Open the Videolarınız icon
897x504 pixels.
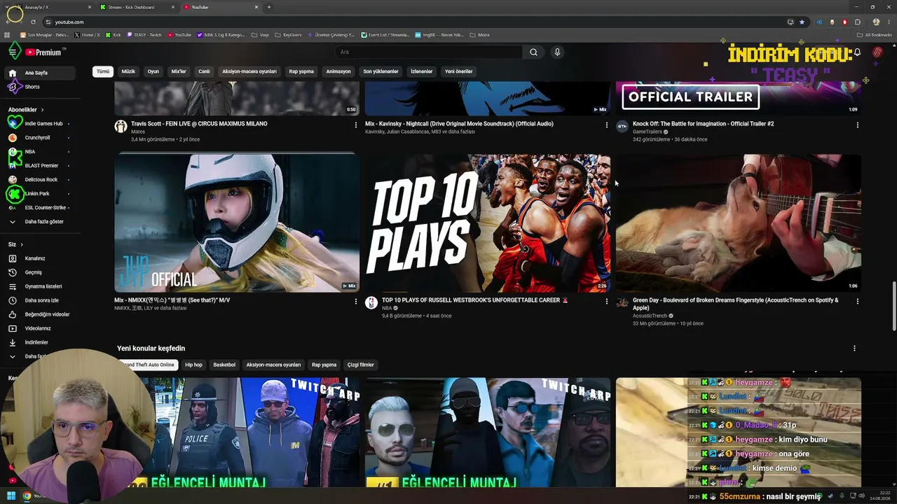click(x=12, y=328)
